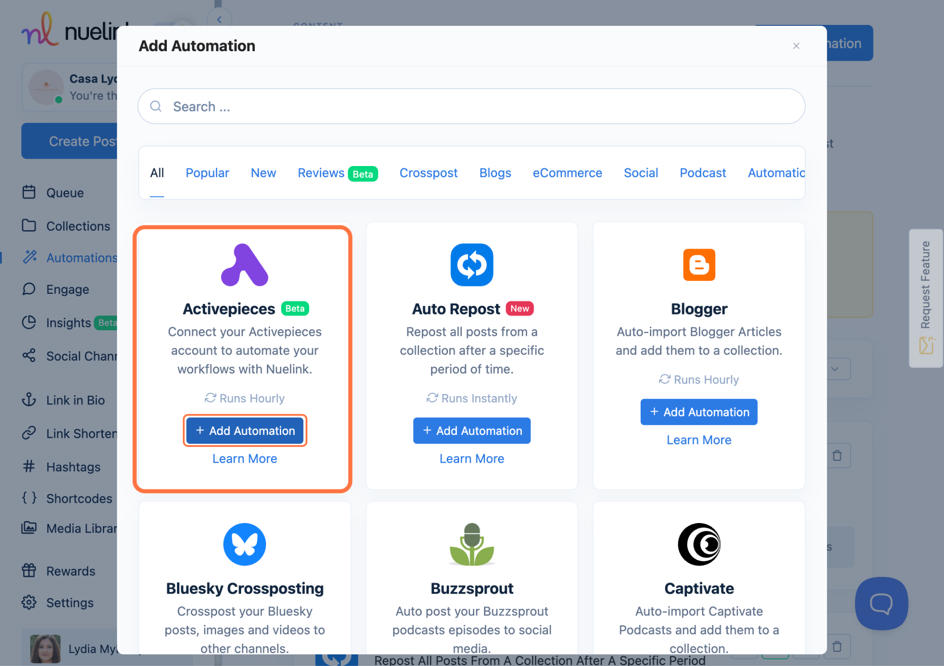This screenshot has height=666, width=944.
Task: Click the Buzzsprout microphone plant icon
Action: point(472,544)
